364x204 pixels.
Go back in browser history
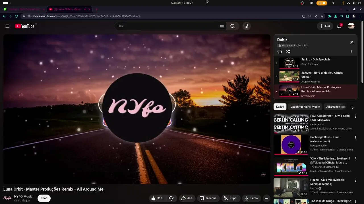point(4,16)
